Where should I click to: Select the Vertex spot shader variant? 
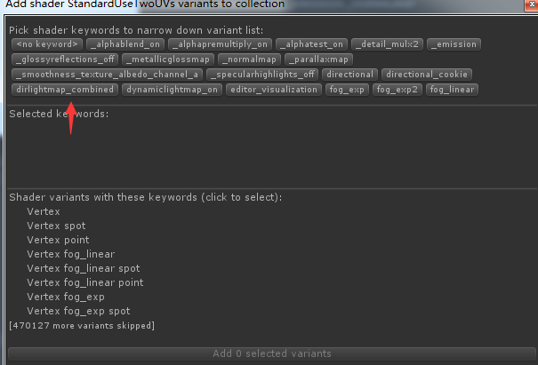[x=56, y=226]
